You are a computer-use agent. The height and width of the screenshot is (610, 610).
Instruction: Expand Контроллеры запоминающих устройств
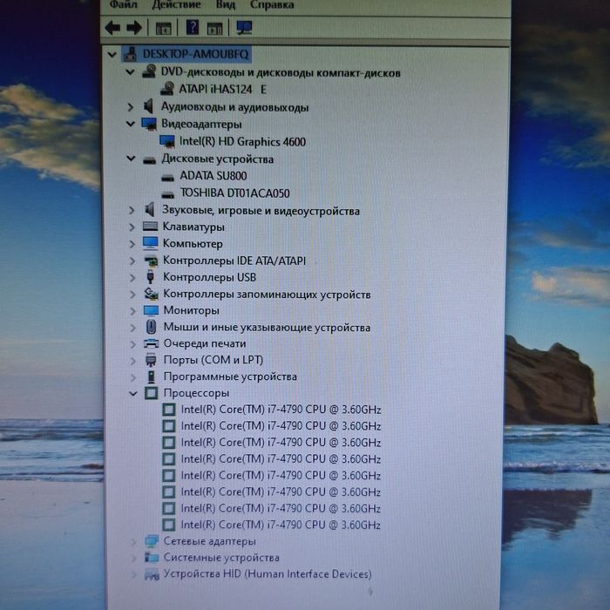[x=132, y=295]
